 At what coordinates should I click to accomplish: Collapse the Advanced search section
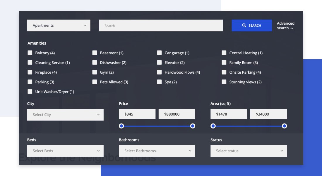pyautogui.click(x=285, y=26)
